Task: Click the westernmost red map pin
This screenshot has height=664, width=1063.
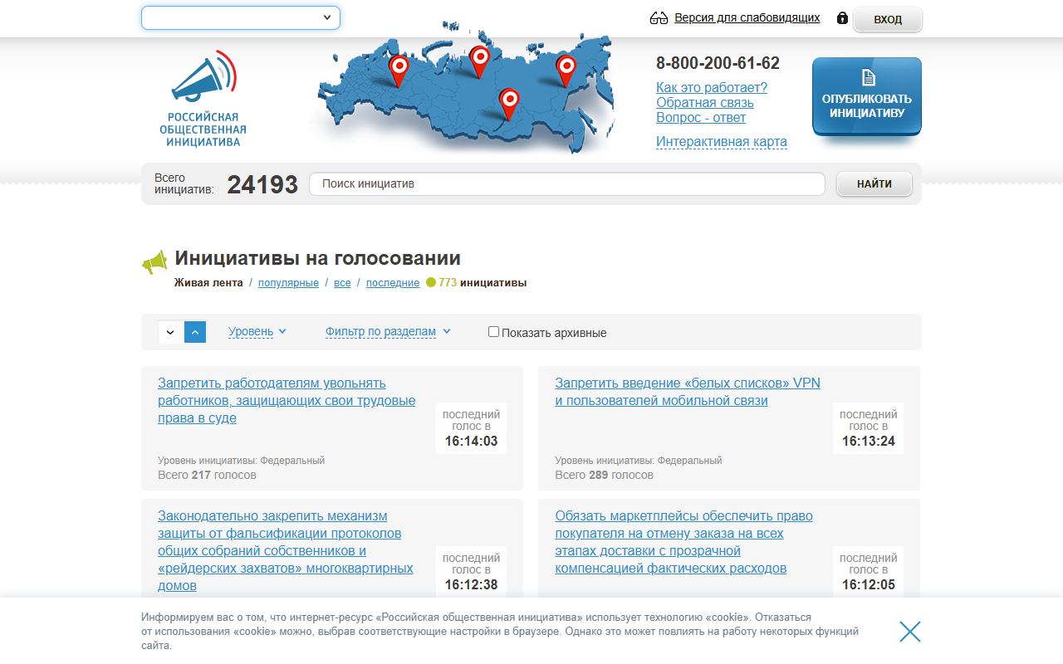Action: pyautogui.click(x=399, y=71)
